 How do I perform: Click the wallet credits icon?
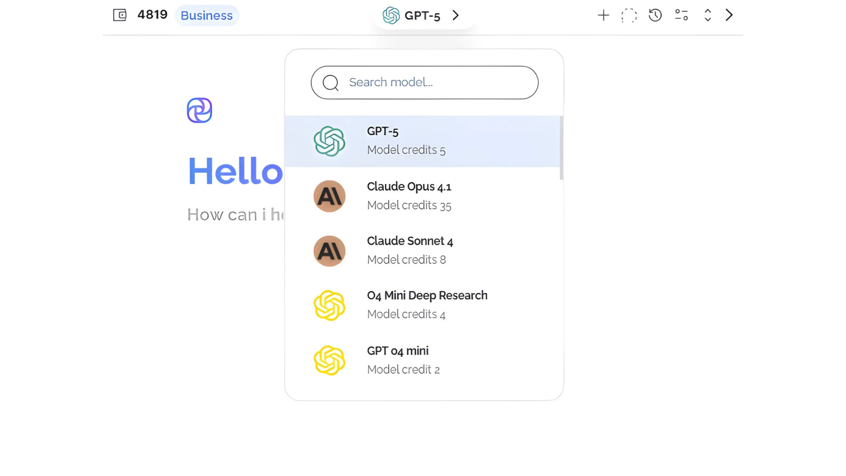(x=120, y=15)
